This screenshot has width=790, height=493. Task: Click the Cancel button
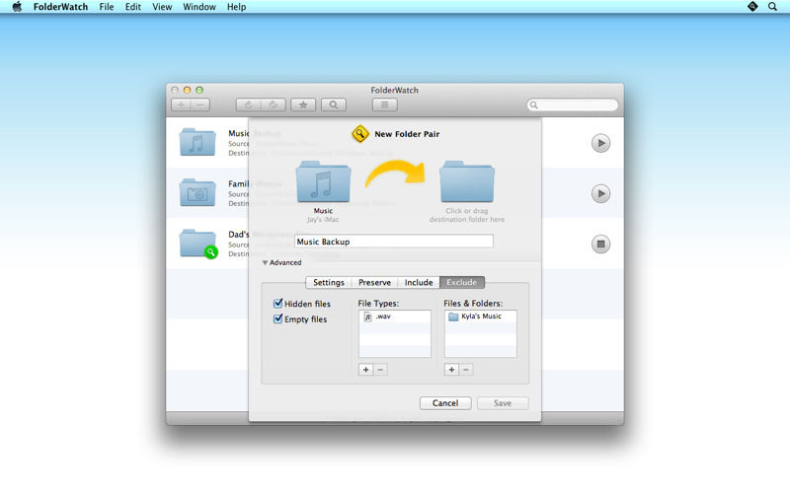(x=445, y=403)
